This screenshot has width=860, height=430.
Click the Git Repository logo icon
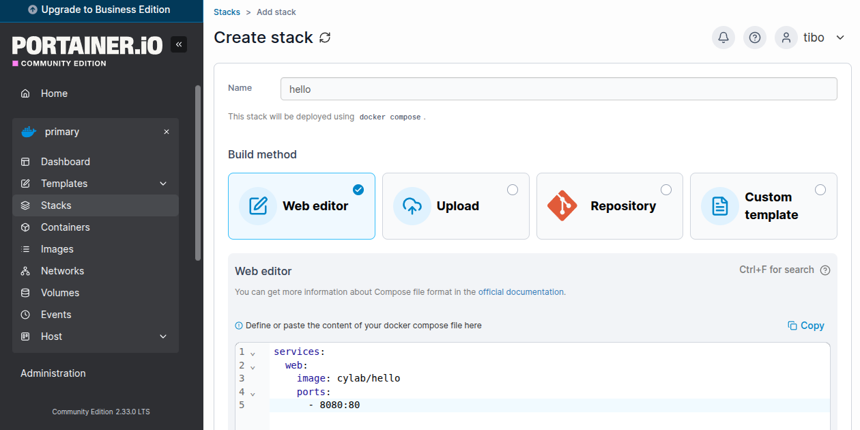pyautogui.click(x=562, y=206)
